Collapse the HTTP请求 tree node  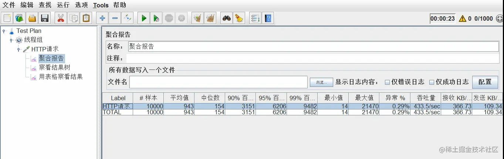18,49
